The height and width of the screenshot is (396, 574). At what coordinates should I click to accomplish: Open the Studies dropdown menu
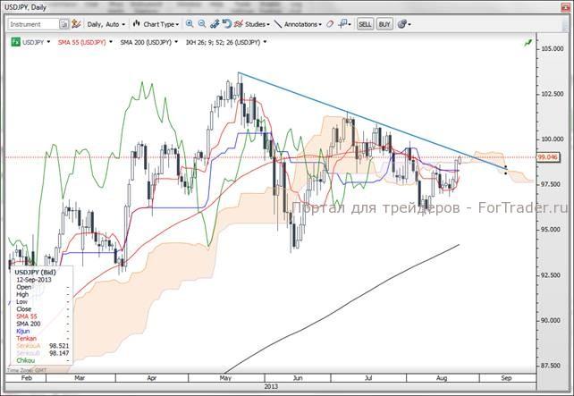(x=257, y=24)
